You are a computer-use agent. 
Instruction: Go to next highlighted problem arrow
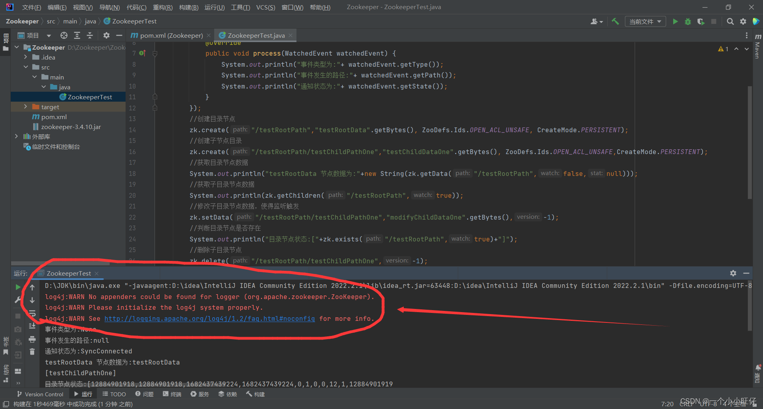747,49
